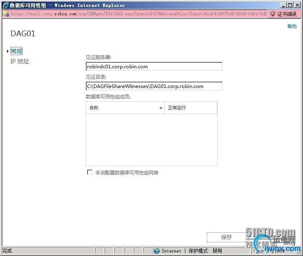The image size is (303, 256).
Task: Sort members by the 名称 column arrow
Action: click(161, 108)
